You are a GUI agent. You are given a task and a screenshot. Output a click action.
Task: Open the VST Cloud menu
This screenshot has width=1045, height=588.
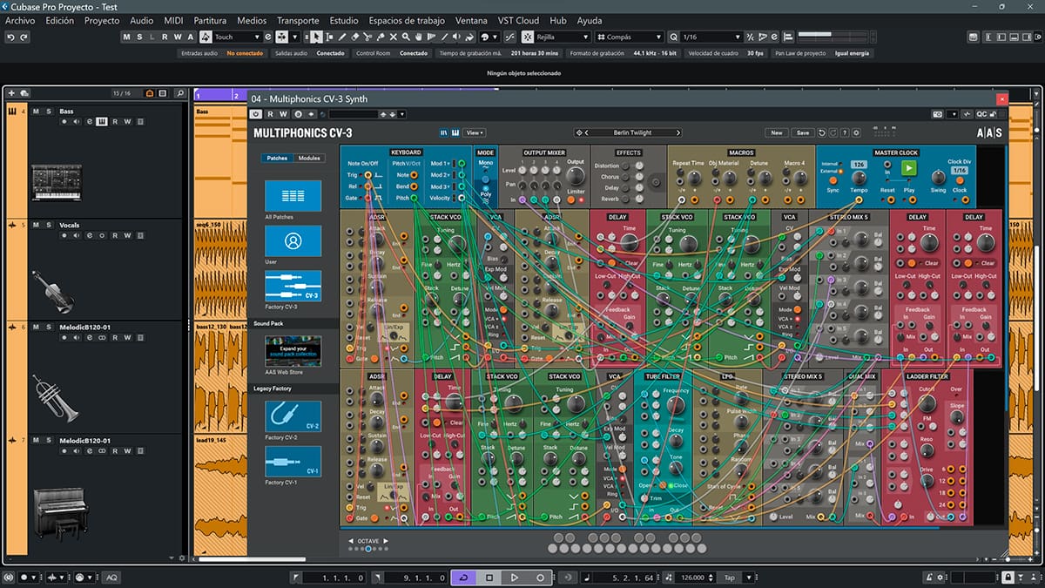pos(518,20)
